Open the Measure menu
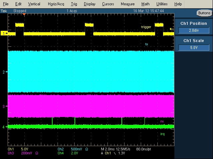213x159 pixels. (x=127, y=4)
